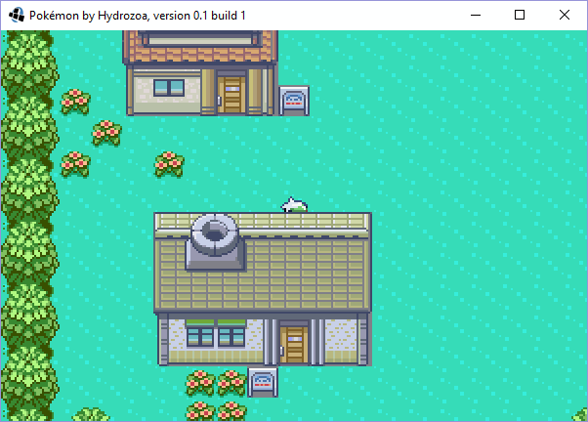Click the window title text
Image resolution: width=588 pixels, height=422 pixels.
point(138,16)
